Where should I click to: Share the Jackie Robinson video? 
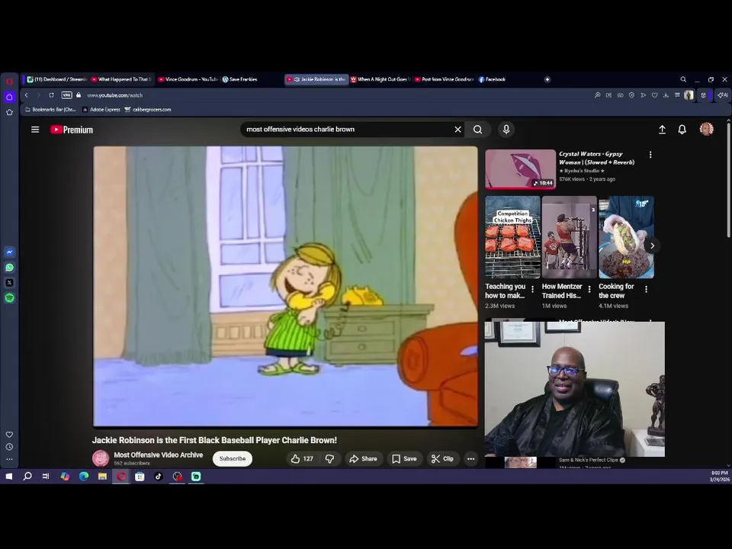coord(363,459)
